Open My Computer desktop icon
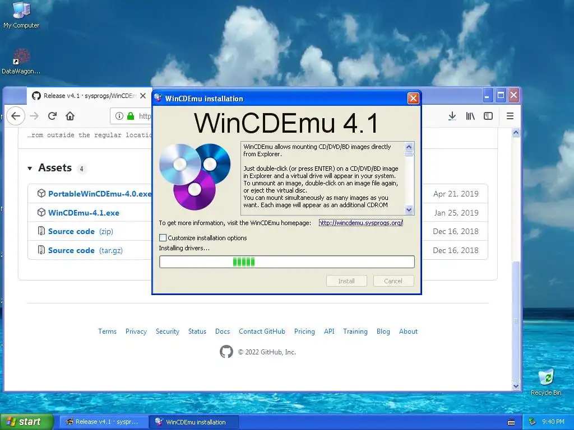The height and width of the screenshot is (430, 574). click(x=21, y=15)
